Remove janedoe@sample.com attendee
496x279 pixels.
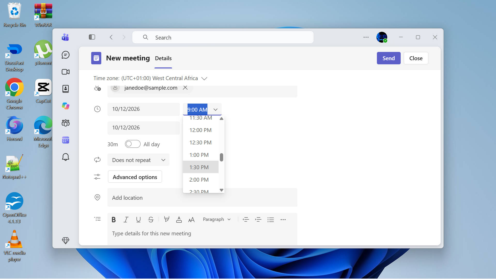[x=185, y=88]
